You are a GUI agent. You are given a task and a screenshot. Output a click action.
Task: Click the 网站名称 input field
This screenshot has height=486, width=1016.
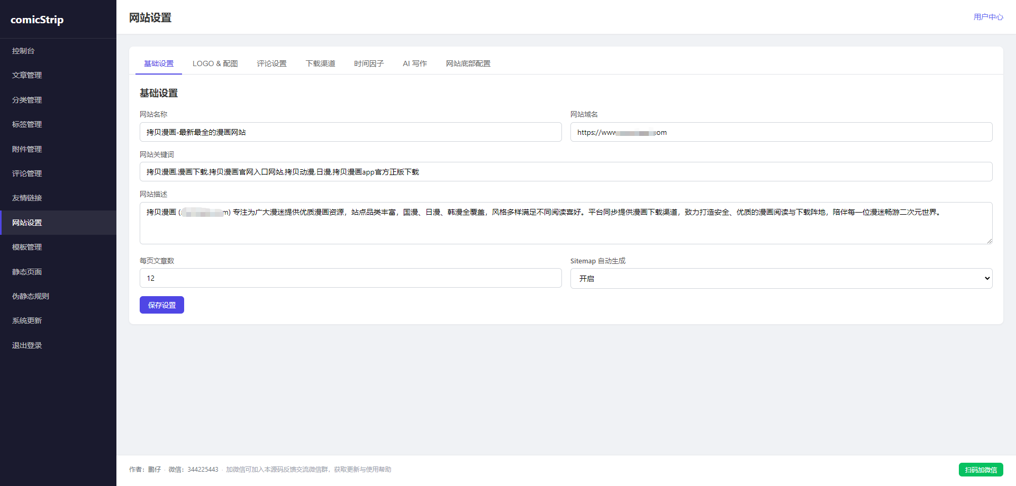coord(351,132)
